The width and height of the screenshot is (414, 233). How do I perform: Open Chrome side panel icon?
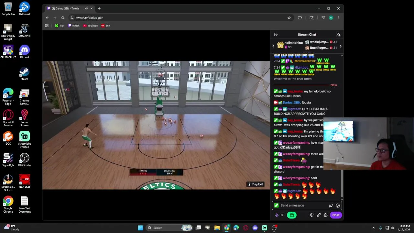click(311, 18)
